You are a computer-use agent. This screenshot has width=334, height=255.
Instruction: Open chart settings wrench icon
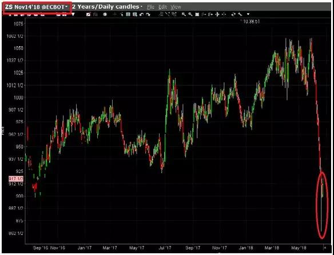pos(240,14)
